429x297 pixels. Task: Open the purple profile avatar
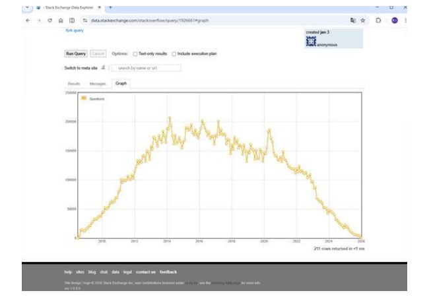[x=395, y=20]
